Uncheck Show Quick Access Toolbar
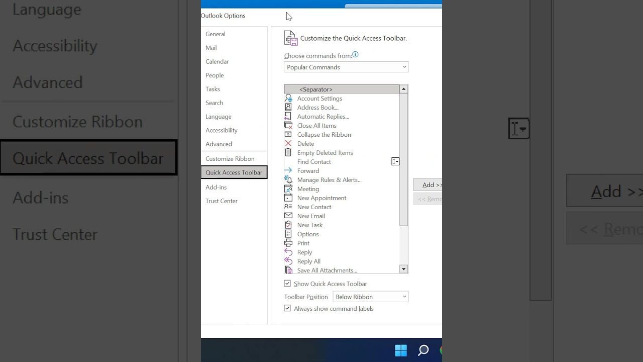Screen dimensions: 643x362 (287, 284)
